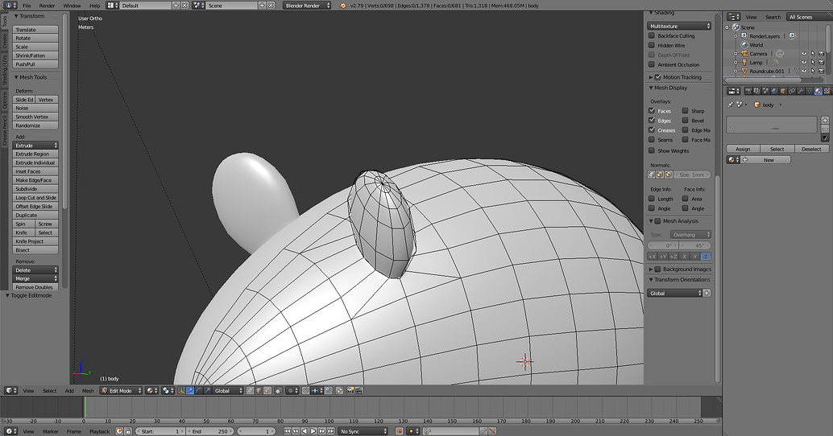Open the Window menu

click(72, 6)
